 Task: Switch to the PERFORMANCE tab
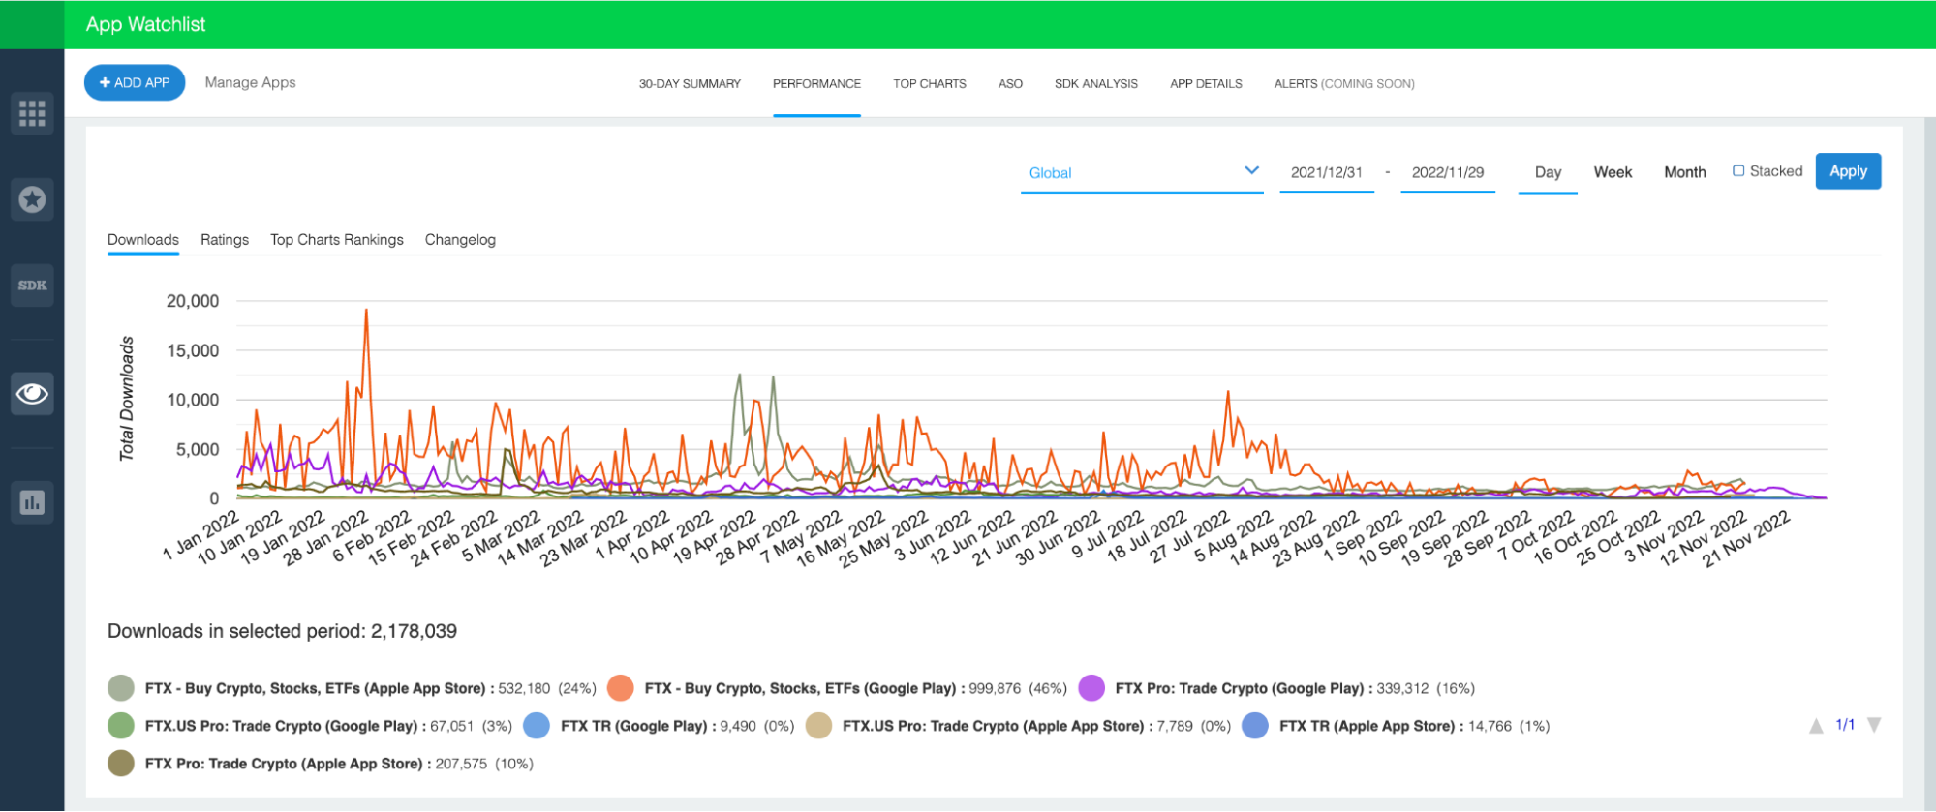(816, 84)
